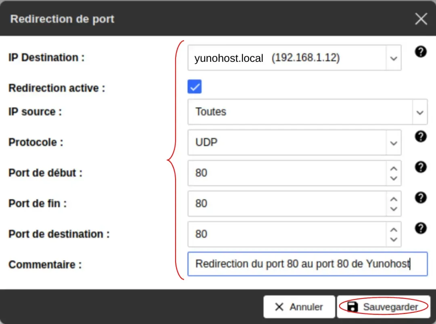
Task: Decrement the Port de fin value
Action: 394,209
